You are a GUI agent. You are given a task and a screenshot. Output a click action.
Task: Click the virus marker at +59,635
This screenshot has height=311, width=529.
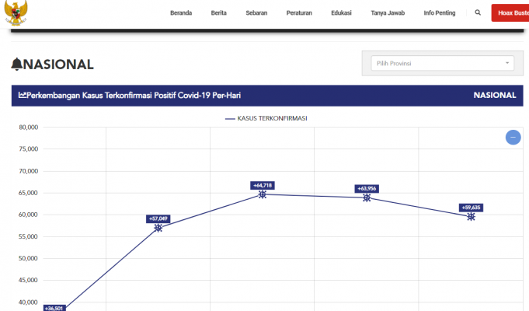471,216
